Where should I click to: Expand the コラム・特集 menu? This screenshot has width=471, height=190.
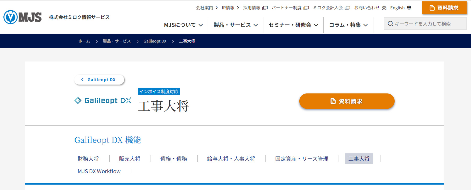(348, 25)
